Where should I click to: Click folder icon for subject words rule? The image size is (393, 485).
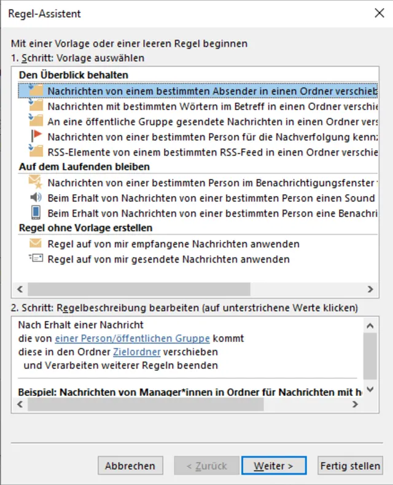point(36,106)
